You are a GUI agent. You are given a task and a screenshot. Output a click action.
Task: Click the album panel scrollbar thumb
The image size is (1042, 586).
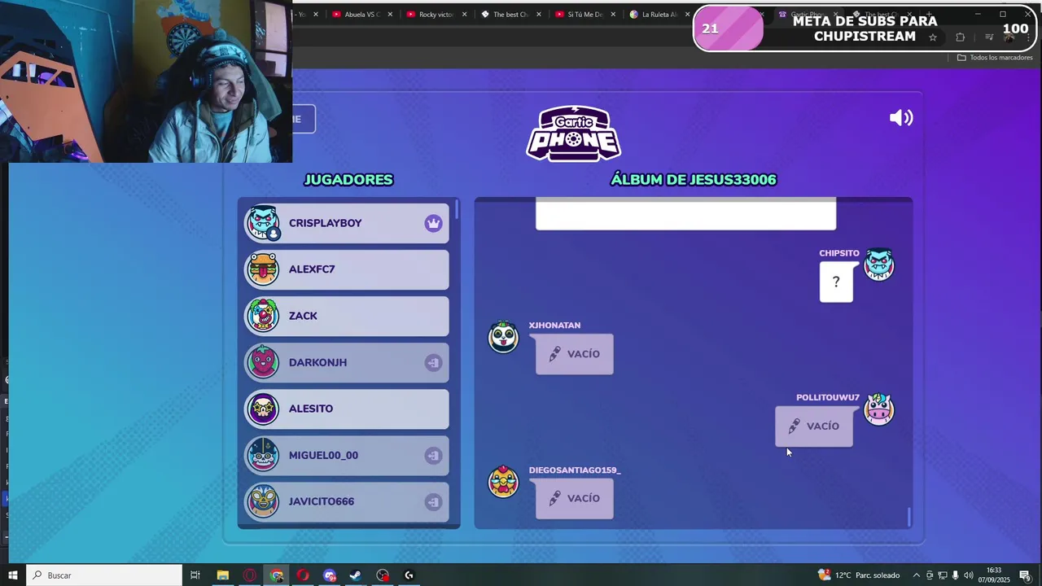click(908, 517)
